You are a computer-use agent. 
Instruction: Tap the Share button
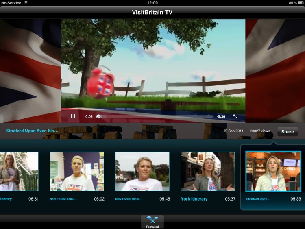[288, 132]
